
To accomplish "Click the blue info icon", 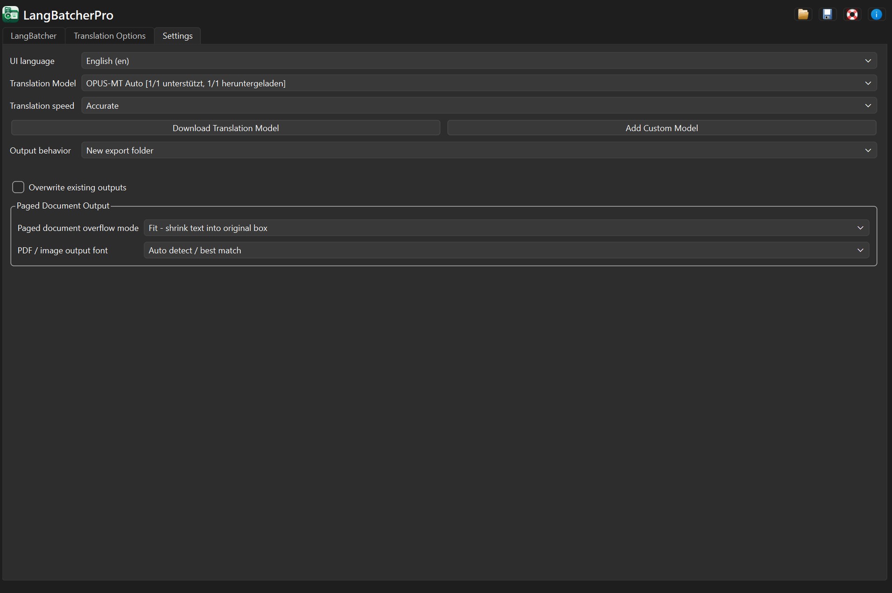I will pyautogui.click(x=876, y=14).
